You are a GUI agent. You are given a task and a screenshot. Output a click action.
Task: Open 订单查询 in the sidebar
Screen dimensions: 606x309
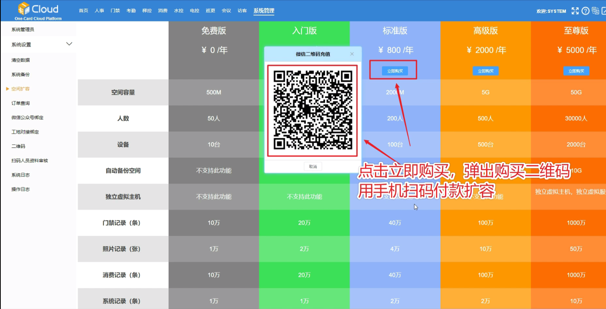coord(20,103)
